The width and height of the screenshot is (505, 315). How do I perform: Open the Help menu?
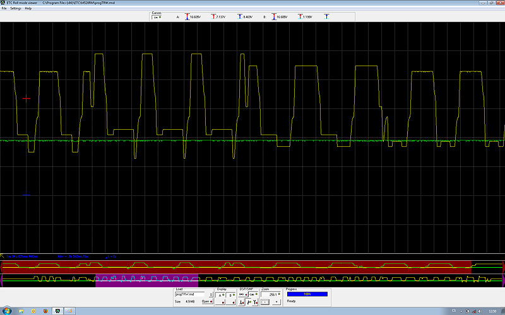point(28,8)
